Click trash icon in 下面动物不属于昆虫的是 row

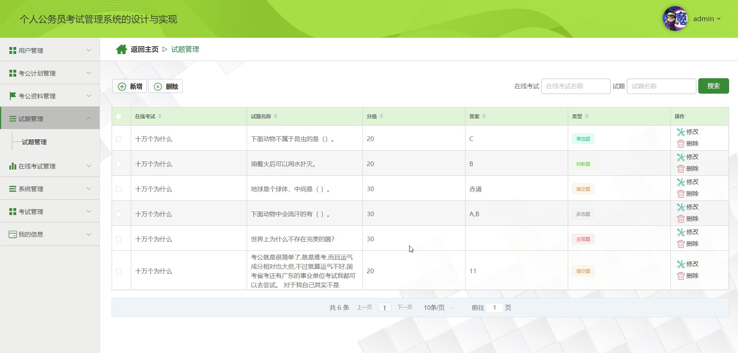coord(680,144)
